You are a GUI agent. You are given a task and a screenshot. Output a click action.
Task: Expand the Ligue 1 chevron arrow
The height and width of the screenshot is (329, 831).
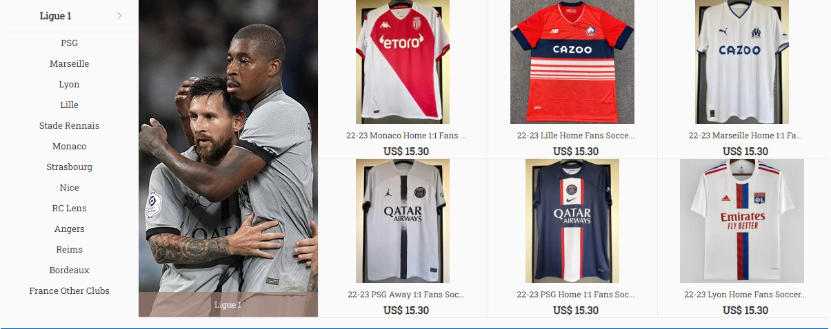tap(119, 16)
